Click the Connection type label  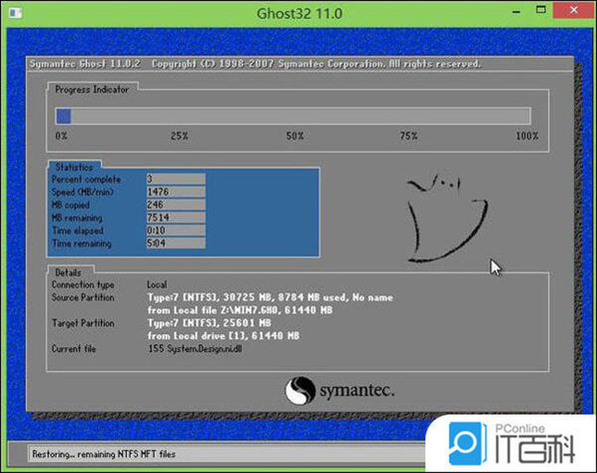[x=83, y=285]
